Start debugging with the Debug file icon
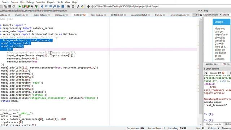 [42, 6]
